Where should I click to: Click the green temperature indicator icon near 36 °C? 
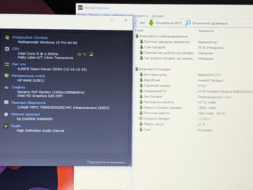pos(91,54)
